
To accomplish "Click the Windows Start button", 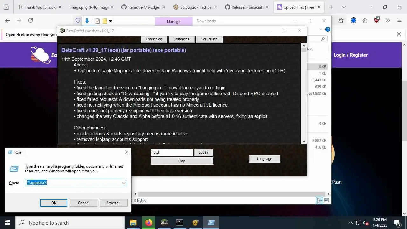I will point(8,223).
